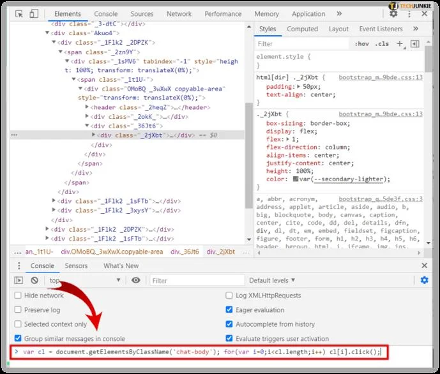The image size is (440, 374).
Task: Open the Event Listeners tab
Action: tap(381, 29)
